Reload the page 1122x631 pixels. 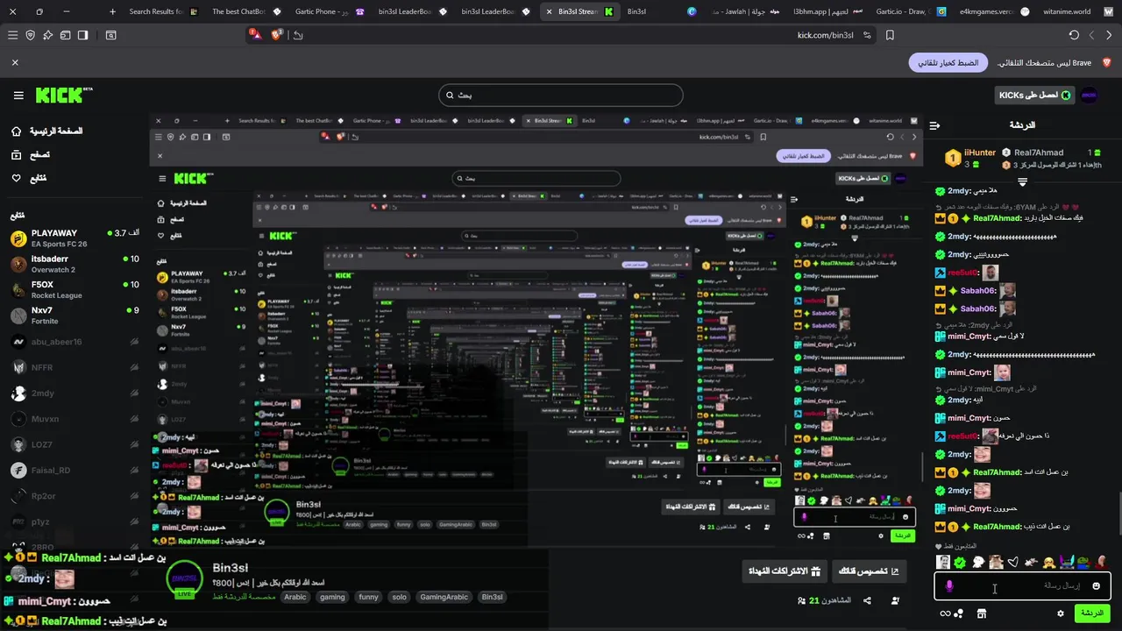tap(1074, 35)
